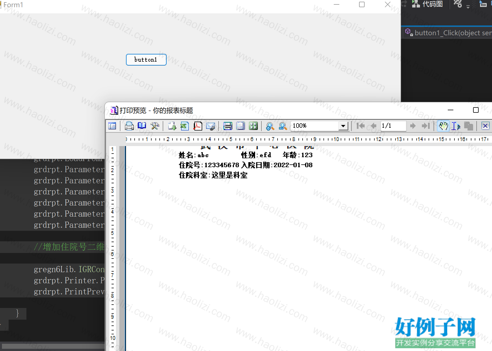The width and height of the screenshot is (492, 351).
Task: Click the 姓名:abc text in preview
Action: pyautogui.click(x=194, y=155)
